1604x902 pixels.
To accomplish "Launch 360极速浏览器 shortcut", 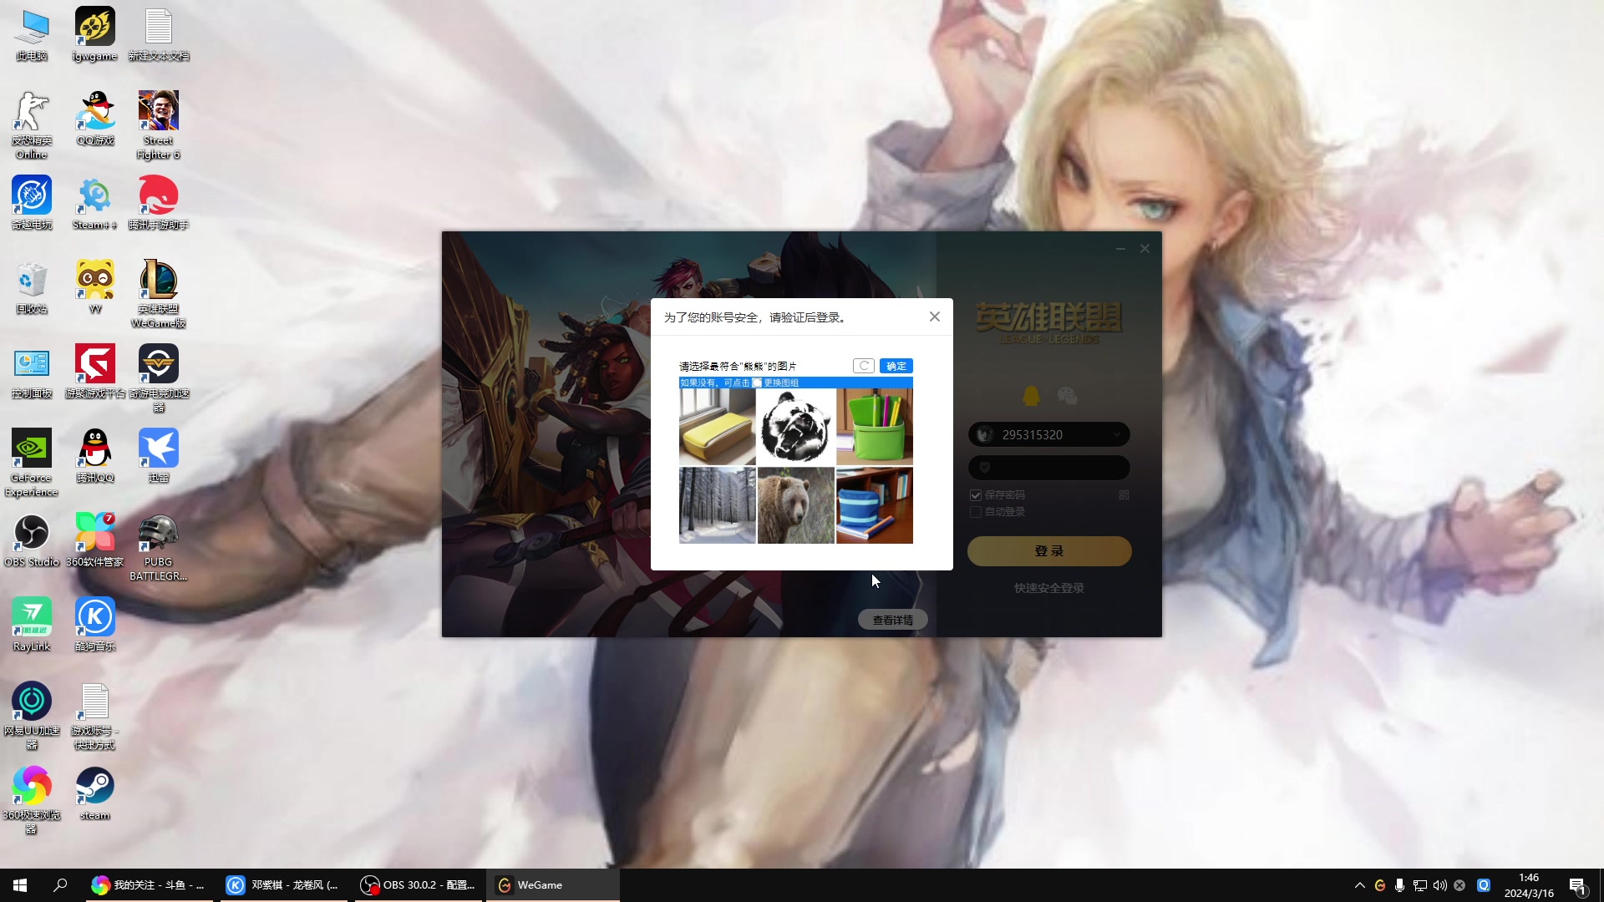I will 32,801.
